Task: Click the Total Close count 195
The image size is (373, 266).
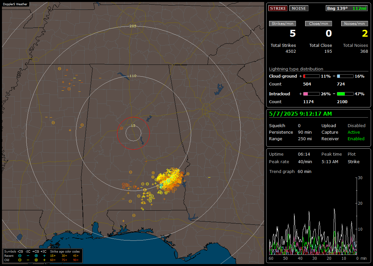Action: click(328, 51)
